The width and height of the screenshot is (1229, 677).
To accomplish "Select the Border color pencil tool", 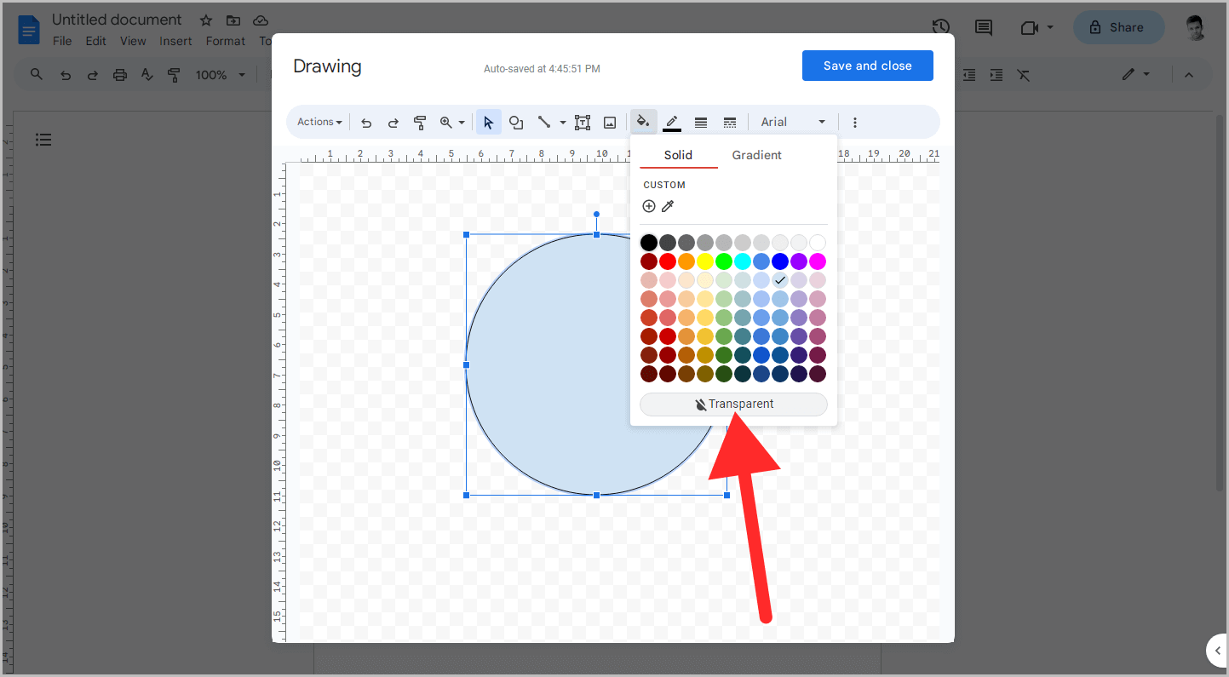I will [x=672, y=121].
